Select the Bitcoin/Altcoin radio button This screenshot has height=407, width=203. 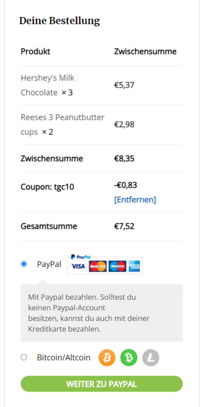tap(24, 357)
